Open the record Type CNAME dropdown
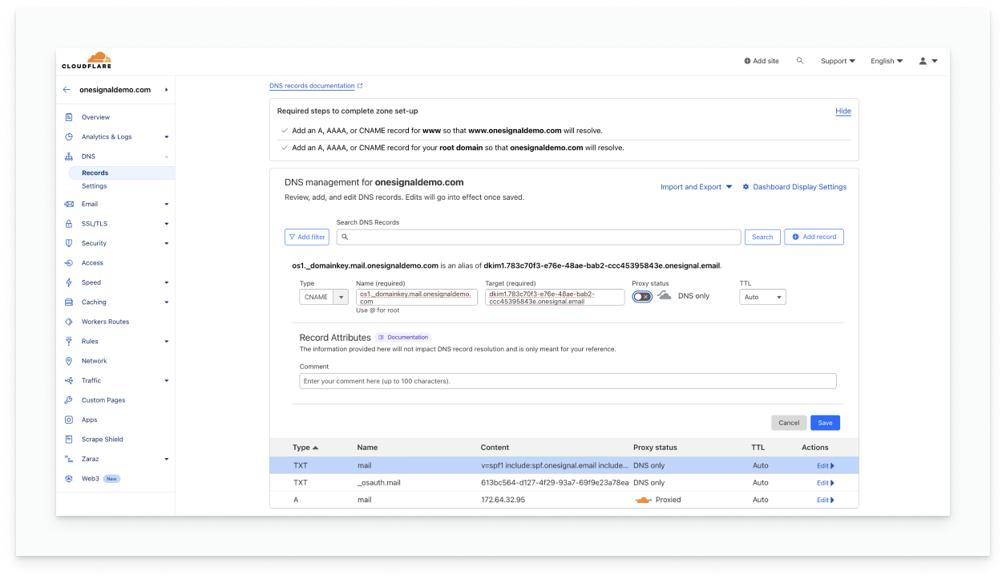 324,297
